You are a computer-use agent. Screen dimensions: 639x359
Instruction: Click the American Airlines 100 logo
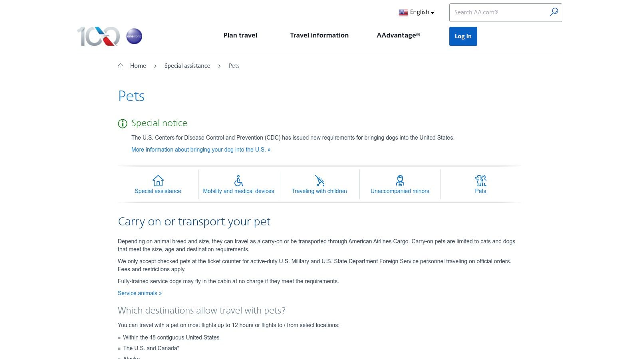98,36
